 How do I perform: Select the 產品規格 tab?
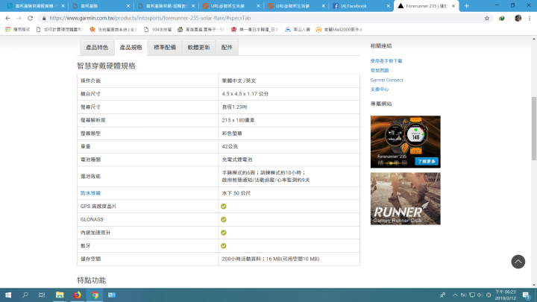pos(131,47)
